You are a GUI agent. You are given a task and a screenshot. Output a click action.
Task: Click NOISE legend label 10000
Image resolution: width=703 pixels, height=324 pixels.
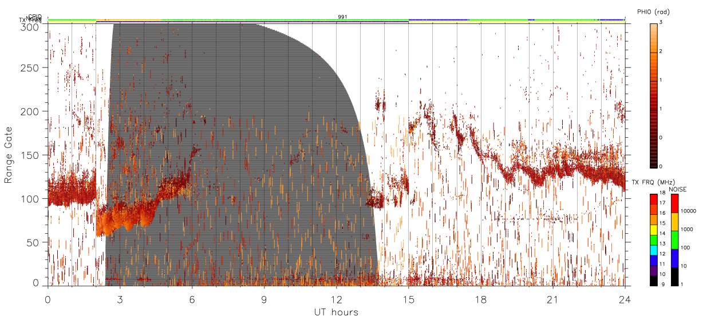689,211
